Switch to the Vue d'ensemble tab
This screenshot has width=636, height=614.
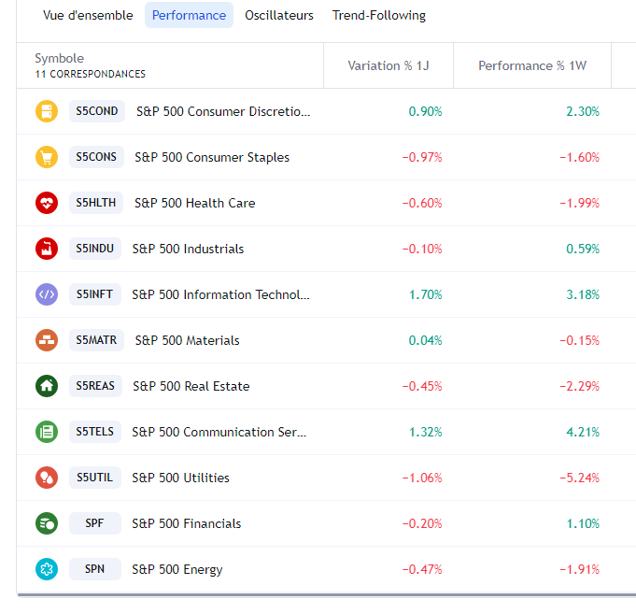click(x=88, y=16)
